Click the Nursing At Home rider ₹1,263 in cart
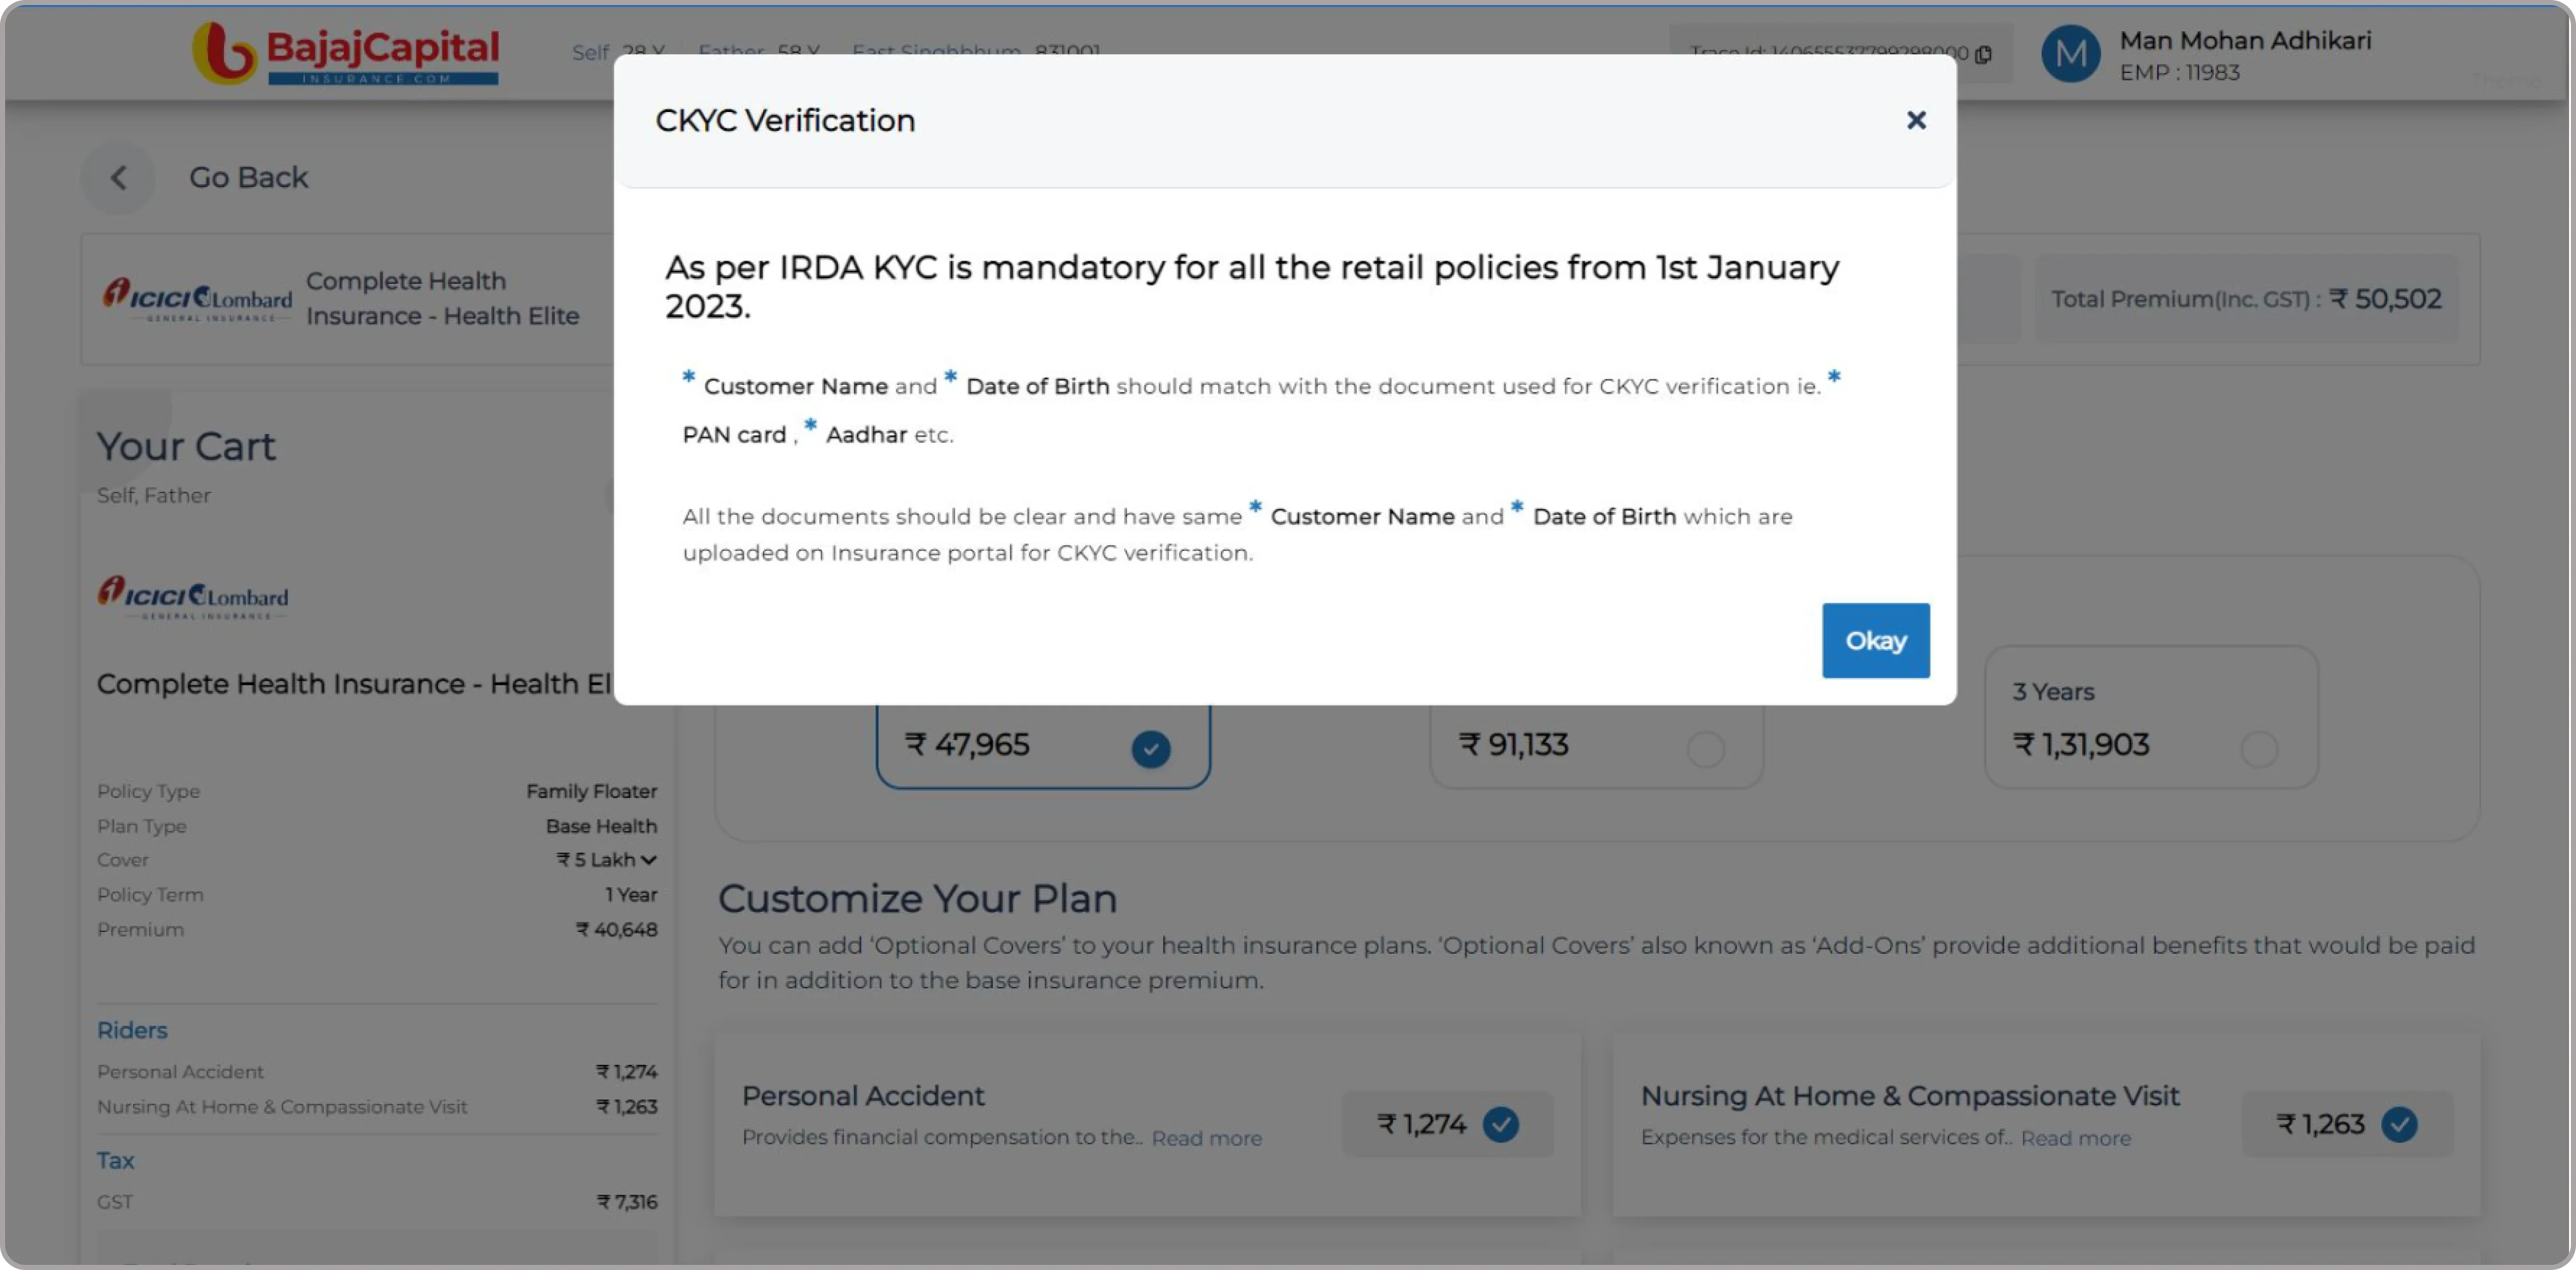 pos(627,1107)
